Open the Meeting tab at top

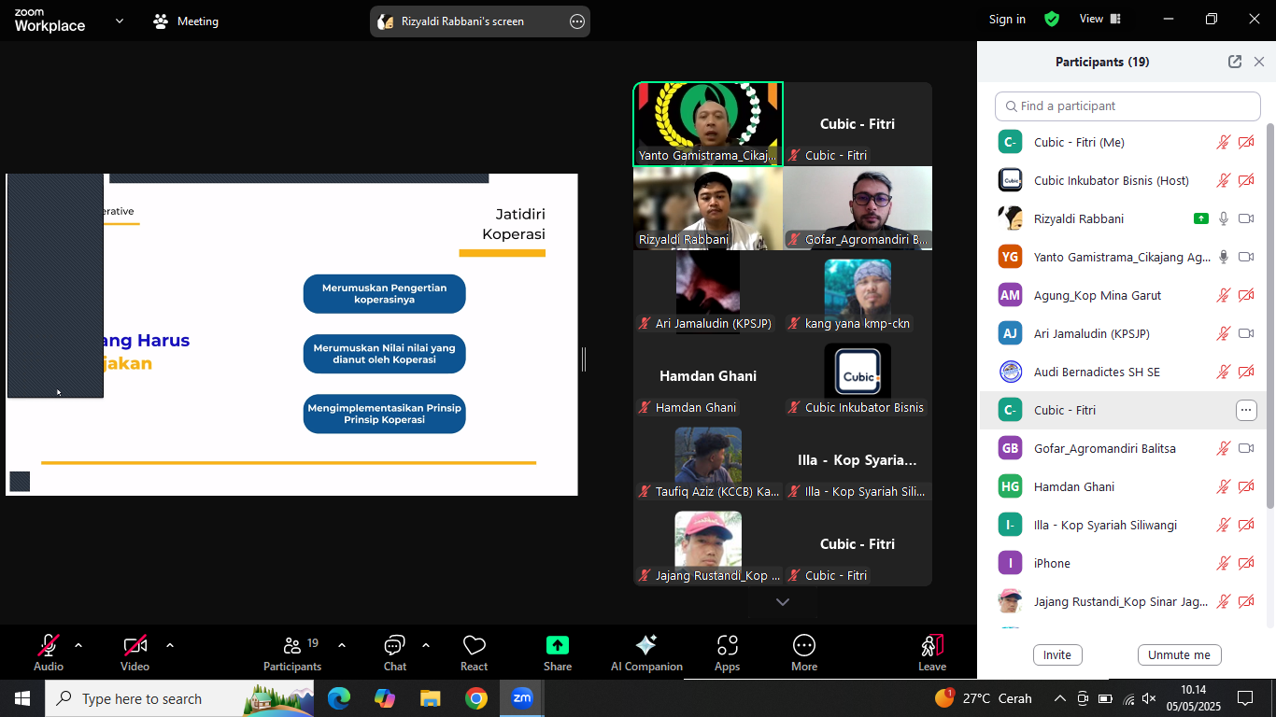coord(186,21)
